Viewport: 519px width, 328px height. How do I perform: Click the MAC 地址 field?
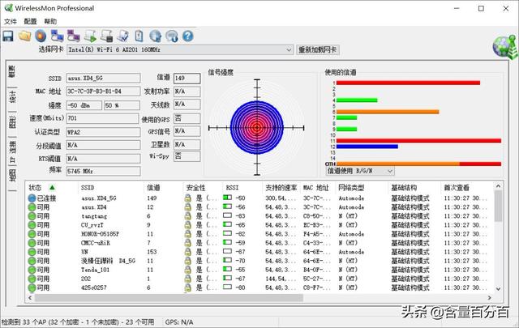coord(103,92)
